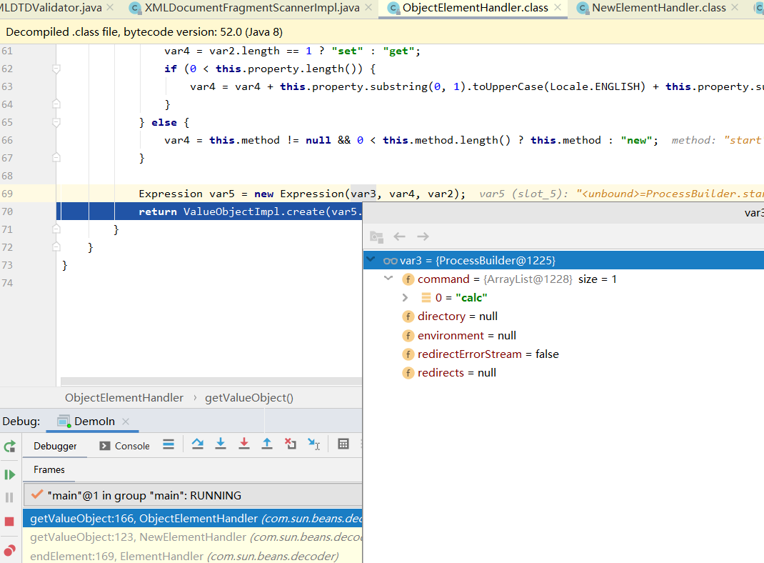Image resolution: width=764 pixels, height=563 pixels.
Task: Expand the 0 = "calc" element
Action: click(406, 298)
